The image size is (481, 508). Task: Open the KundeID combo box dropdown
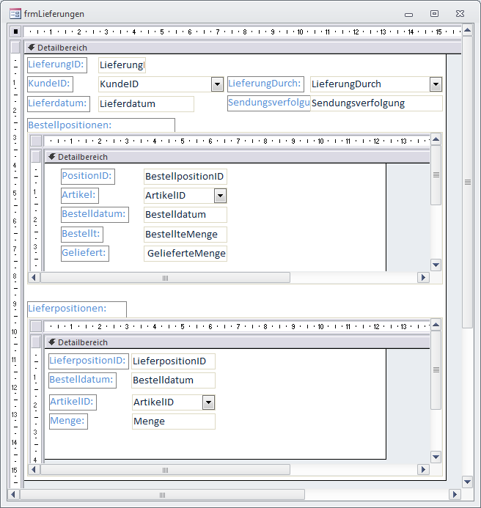[217, 84]
